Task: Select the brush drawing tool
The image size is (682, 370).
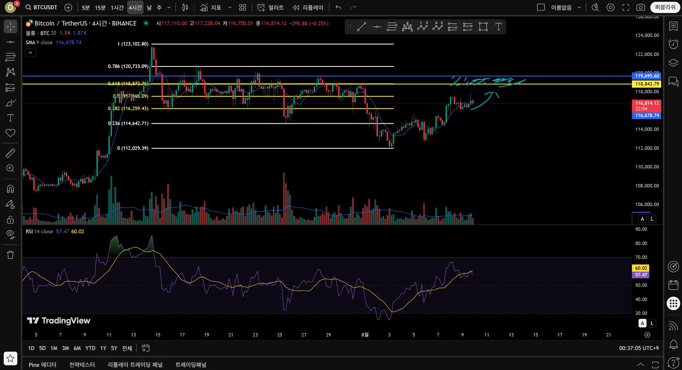Action: click(x=10, y=103)
